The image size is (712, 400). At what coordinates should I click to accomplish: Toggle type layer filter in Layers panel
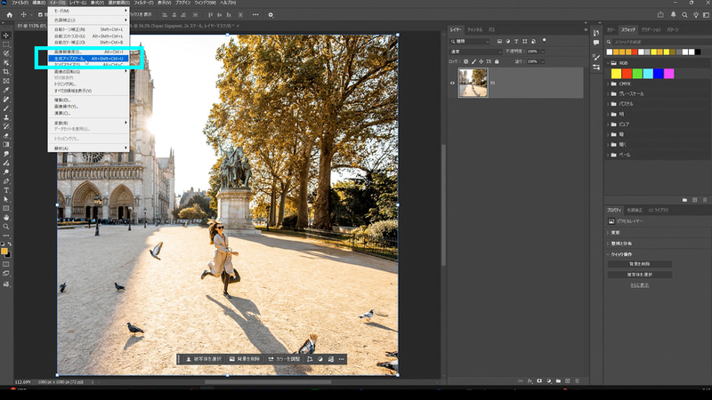pyautogui.click(x=516, y=41)
